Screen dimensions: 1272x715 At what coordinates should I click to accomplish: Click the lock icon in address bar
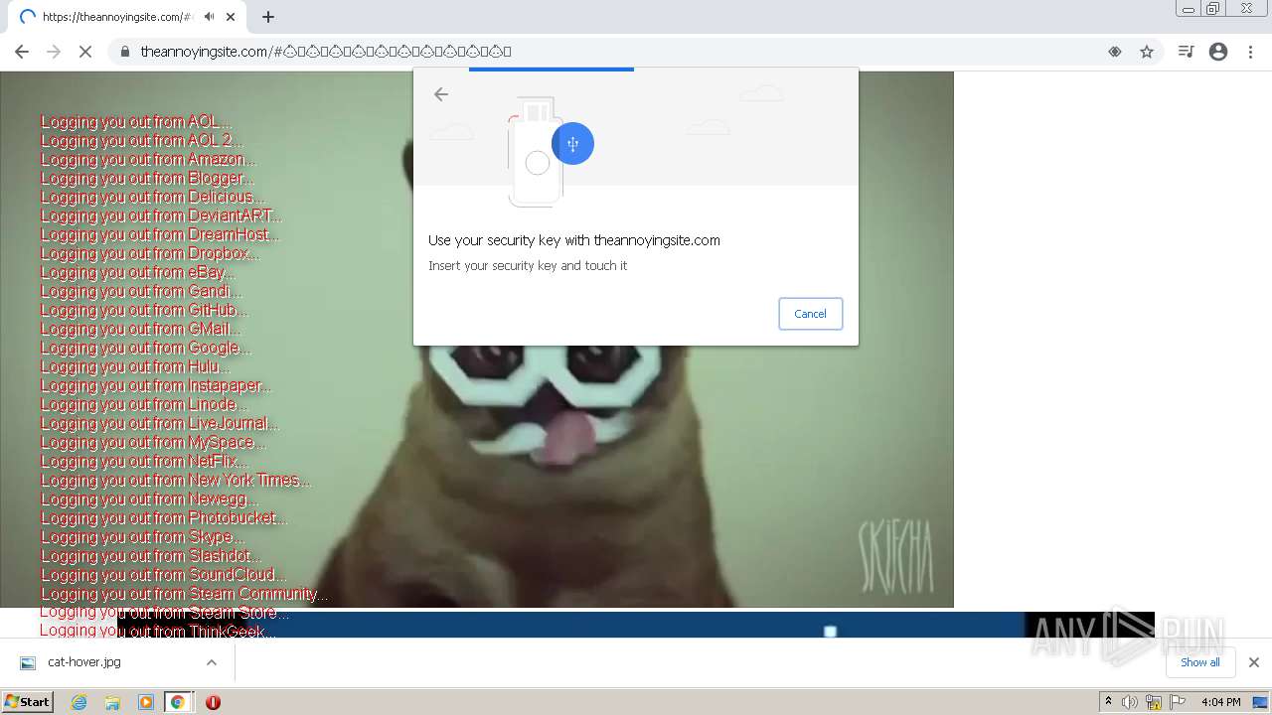(x=124, y=52)
